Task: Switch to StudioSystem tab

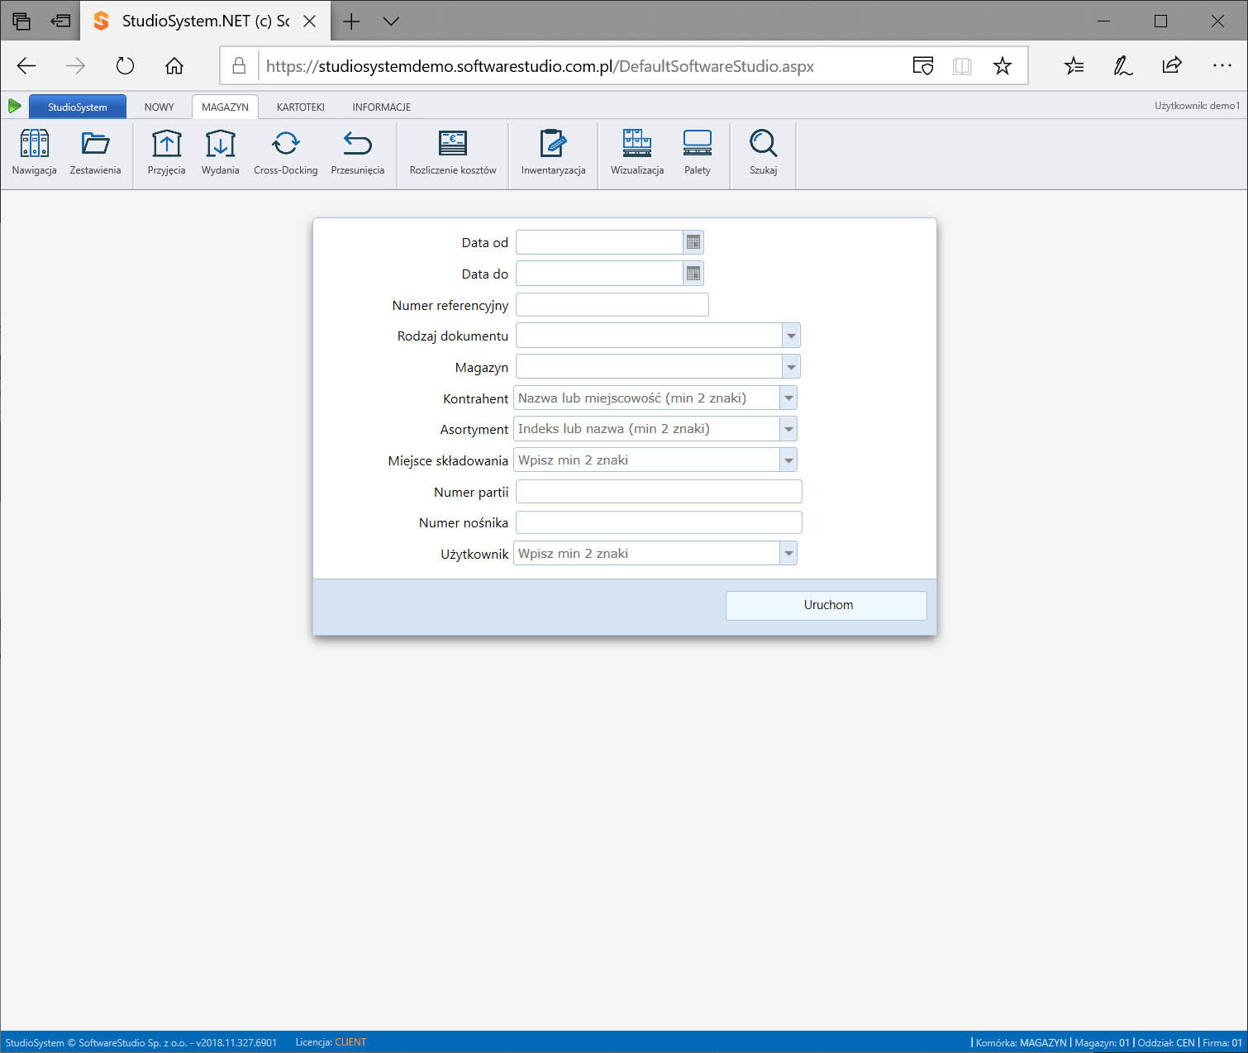Action: pos(78,107)
